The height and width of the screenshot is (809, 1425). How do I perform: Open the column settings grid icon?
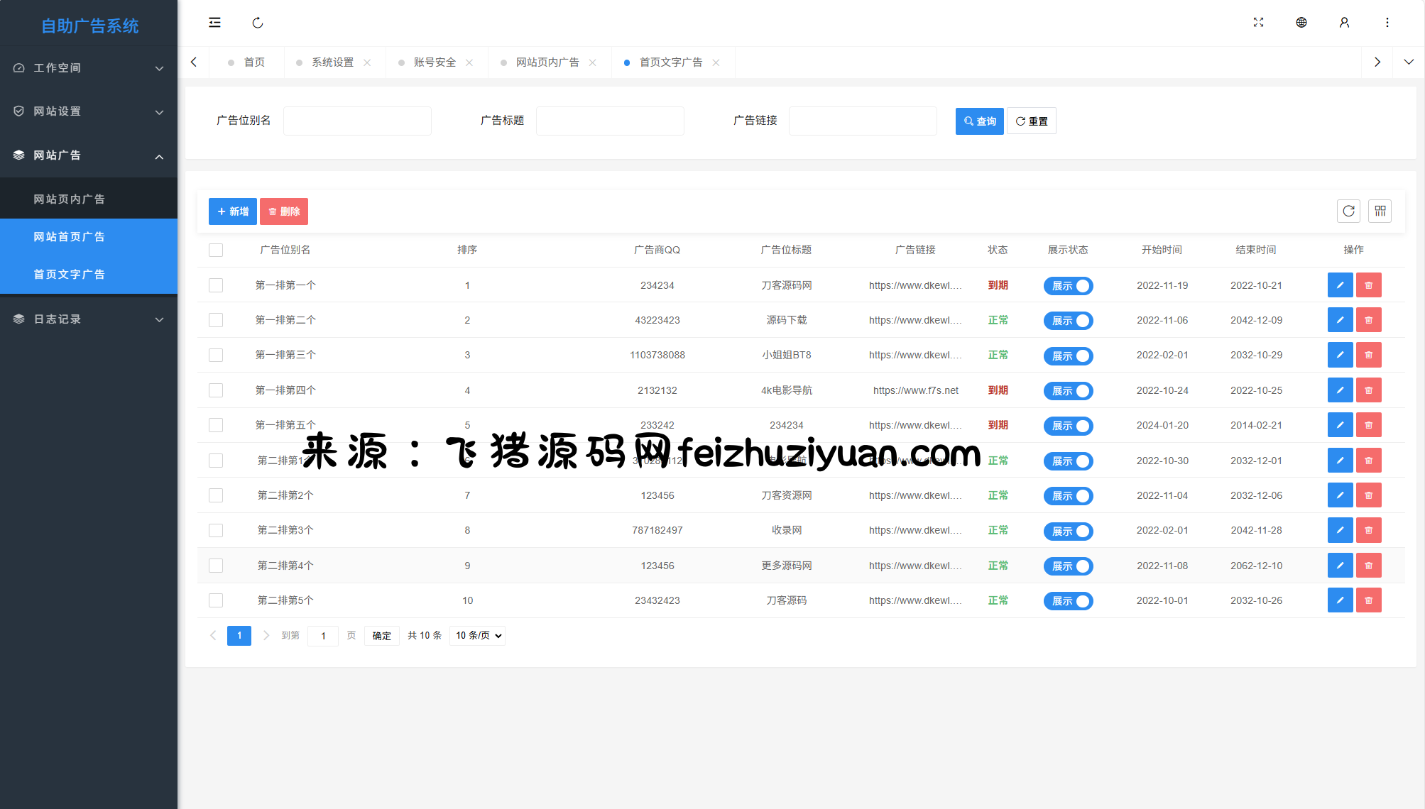click(x=1380, y=211)
